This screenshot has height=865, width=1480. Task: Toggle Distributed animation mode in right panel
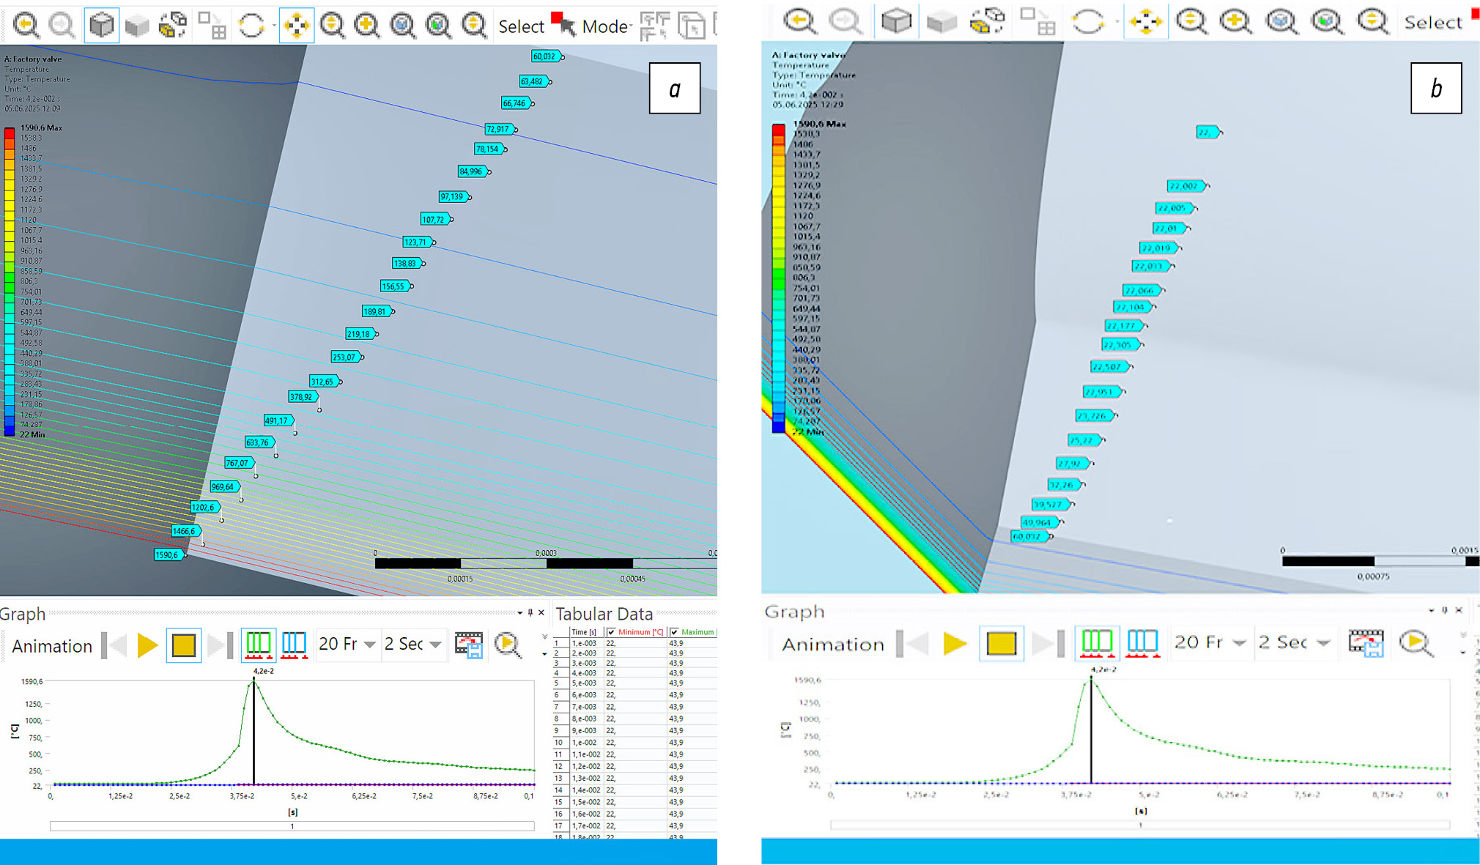point(1096,643)
